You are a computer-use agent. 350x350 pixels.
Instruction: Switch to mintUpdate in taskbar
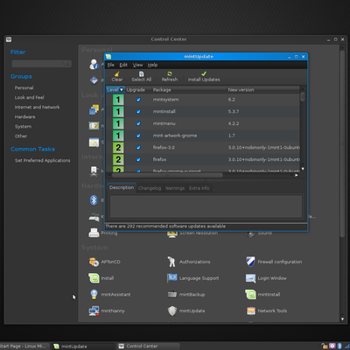(x=83, y=346)
